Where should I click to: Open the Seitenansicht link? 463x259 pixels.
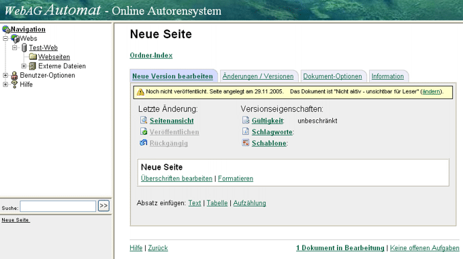pos(172,121)
